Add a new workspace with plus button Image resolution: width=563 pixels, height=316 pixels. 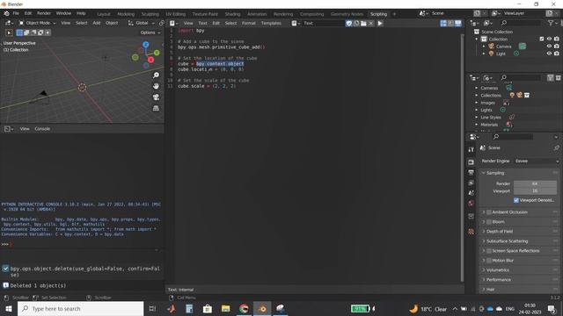point(394,14)
